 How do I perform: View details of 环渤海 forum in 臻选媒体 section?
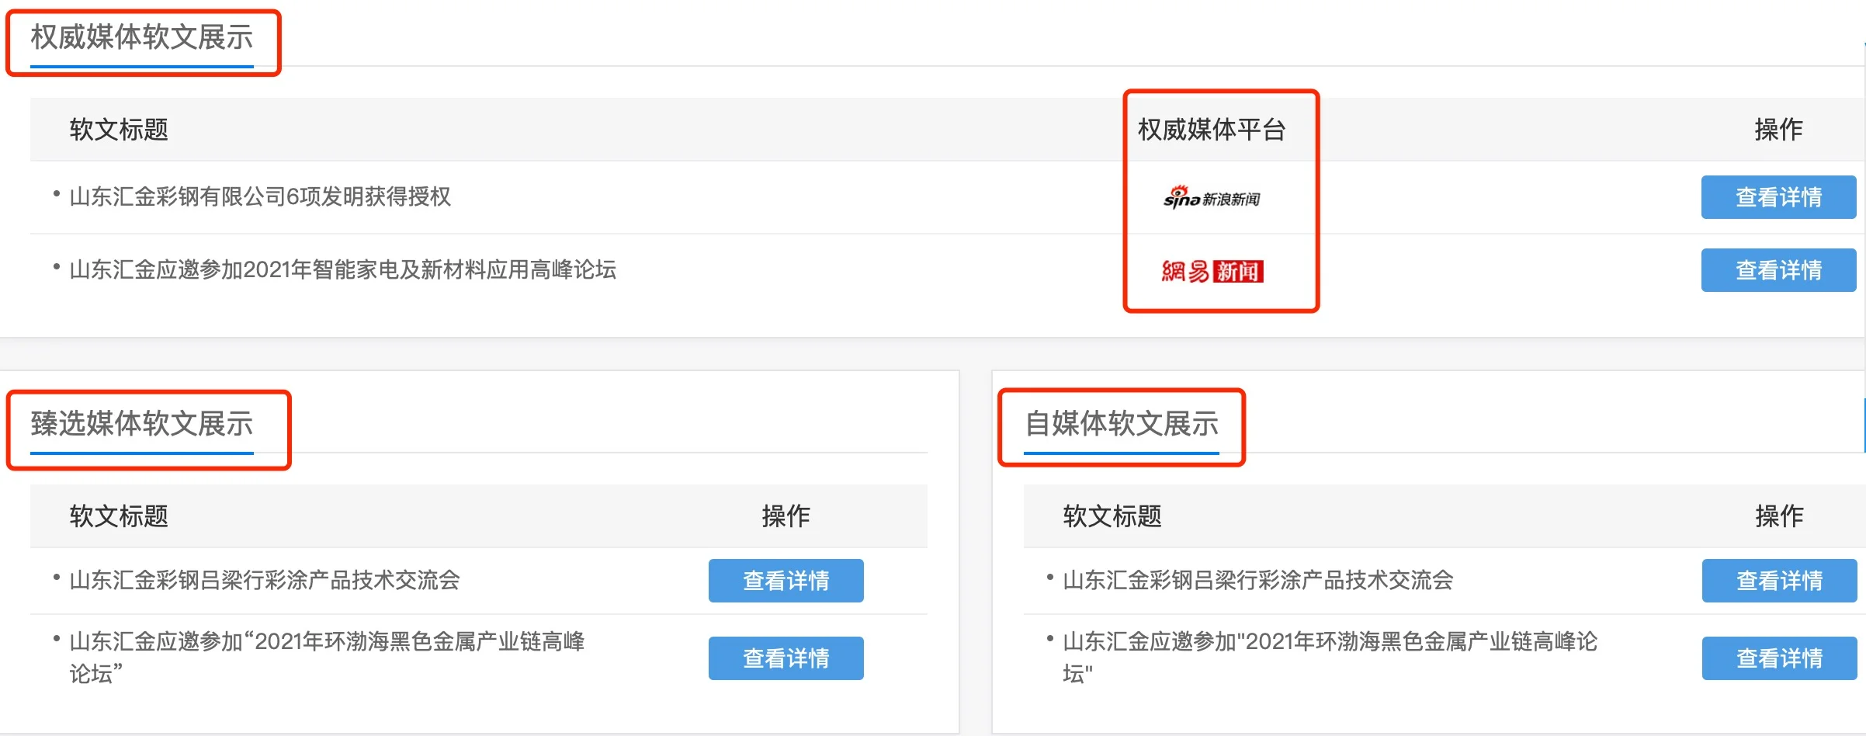coord(786,658)
